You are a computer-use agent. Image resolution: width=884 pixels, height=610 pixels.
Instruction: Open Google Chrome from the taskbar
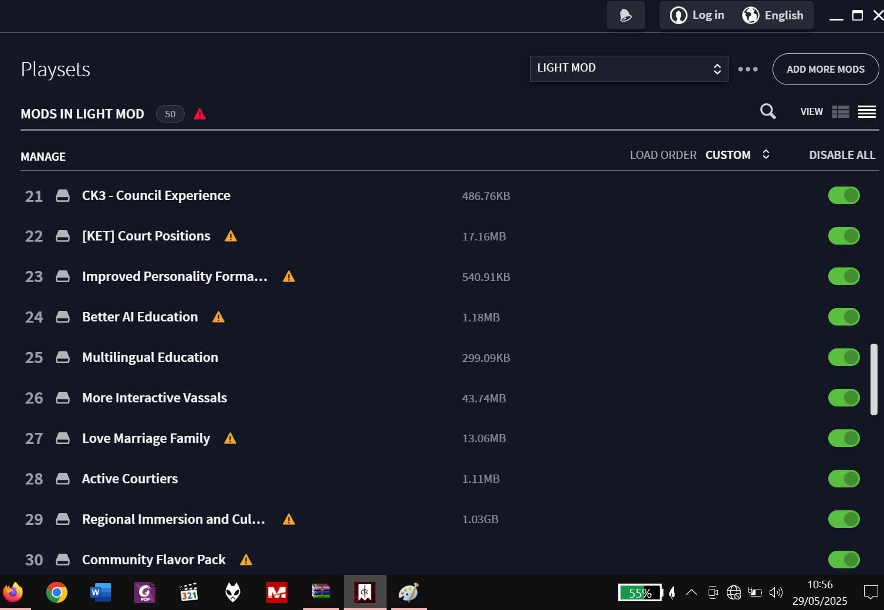point(57,592)
